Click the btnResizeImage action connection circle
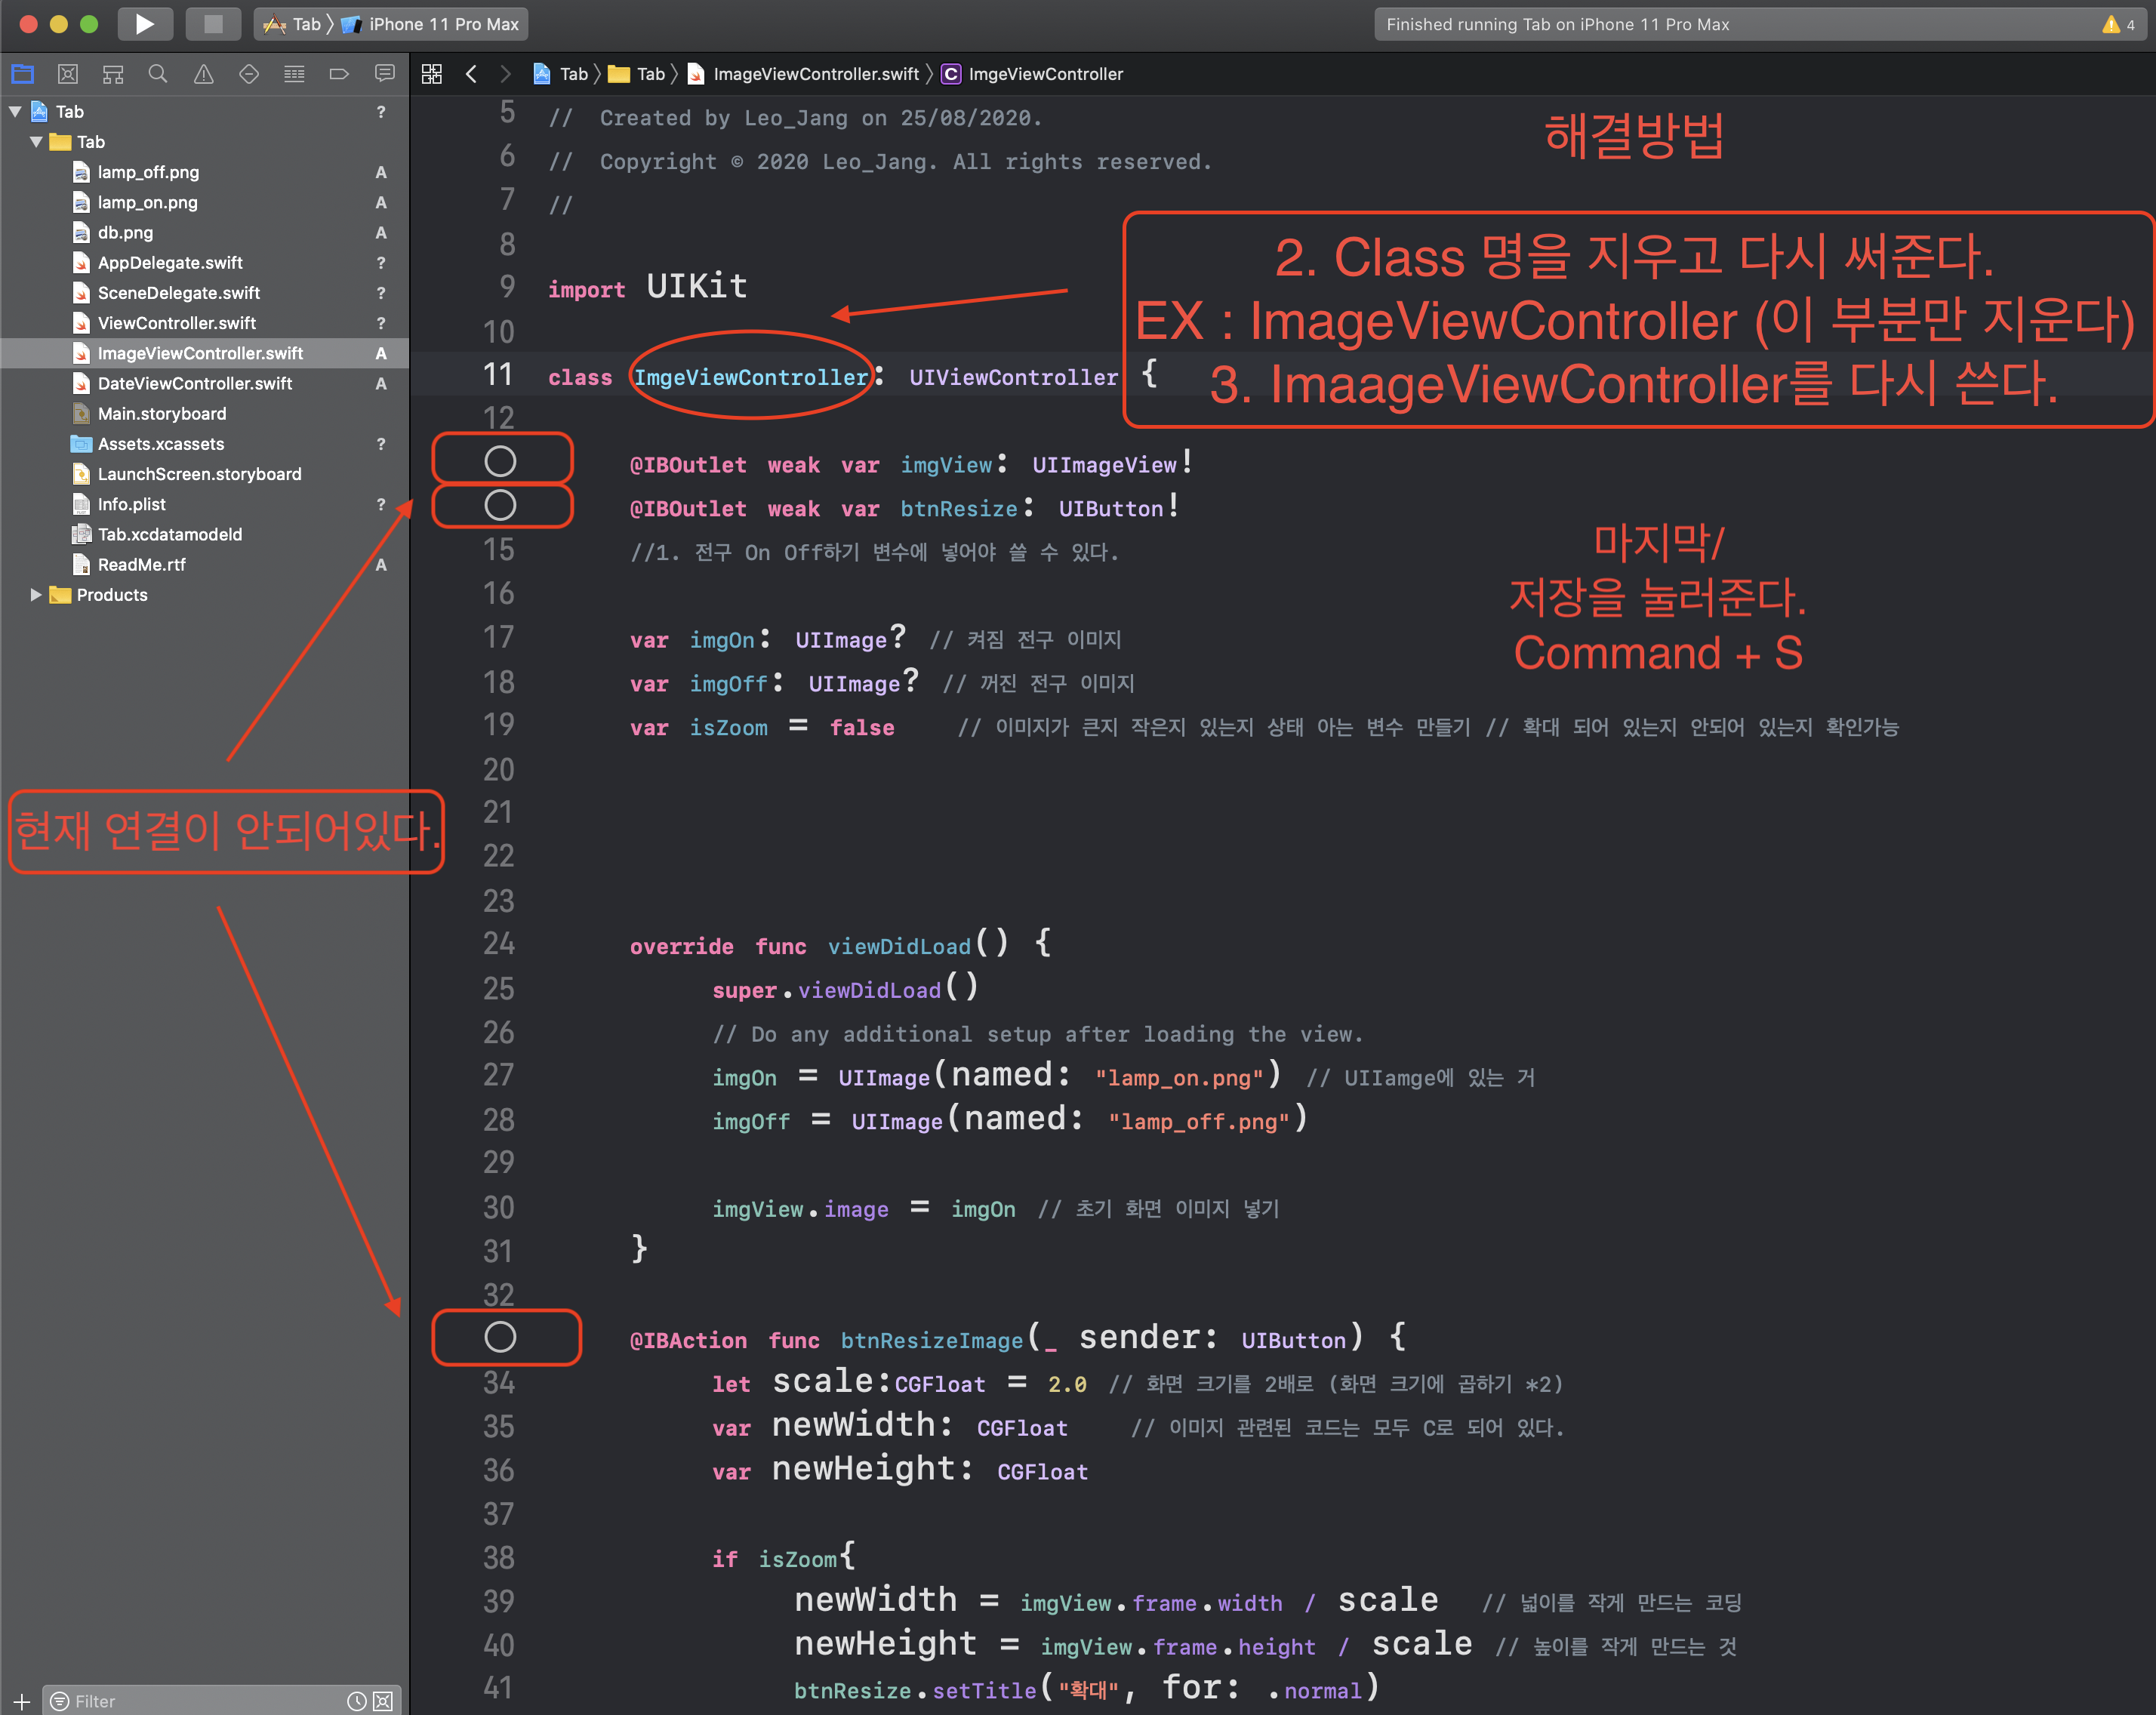2156x1715 pixels. tap(500, 1337)
